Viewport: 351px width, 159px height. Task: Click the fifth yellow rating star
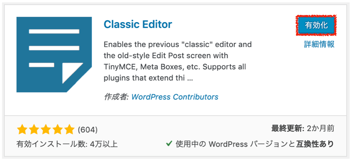69,129
